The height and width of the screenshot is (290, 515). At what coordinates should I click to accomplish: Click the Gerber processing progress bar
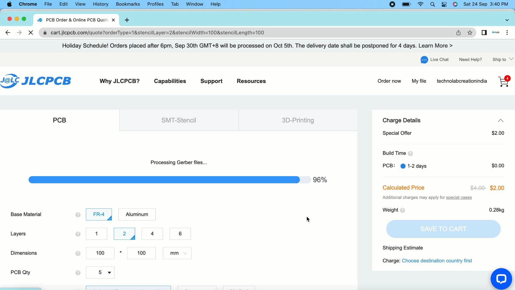170,180
